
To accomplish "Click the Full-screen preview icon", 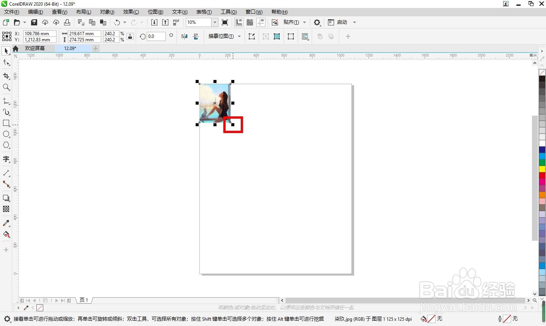I will coord(225,22).
